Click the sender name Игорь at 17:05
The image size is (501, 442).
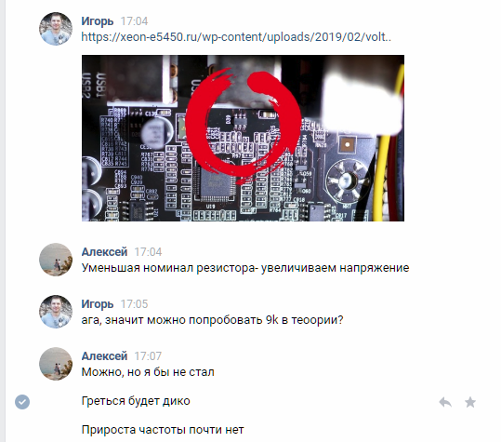[97, 304]
